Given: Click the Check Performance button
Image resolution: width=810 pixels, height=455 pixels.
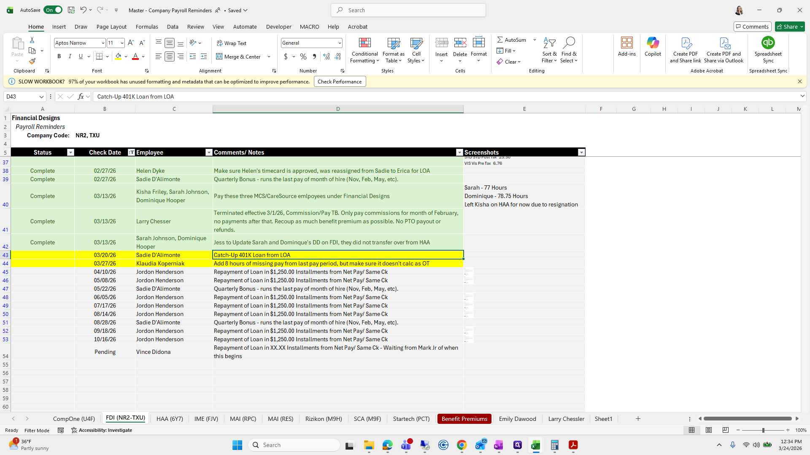Looking at the screenshot, I should pos(340,82).
